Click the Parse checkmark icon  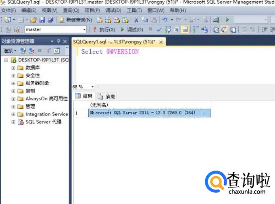pos(159,29)
